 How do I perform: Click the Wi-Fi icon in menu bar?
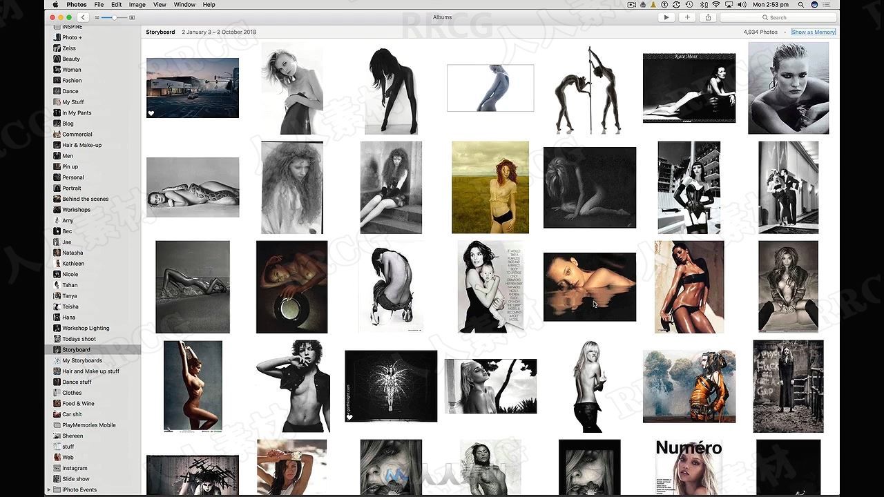click(716, 5)
